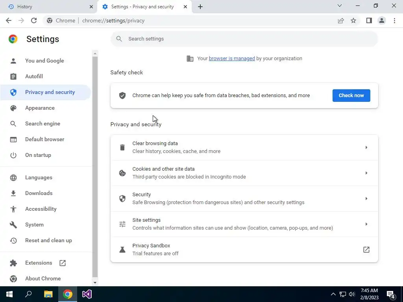Open You and Google section
403x302 pixels.
click(46, 61)
